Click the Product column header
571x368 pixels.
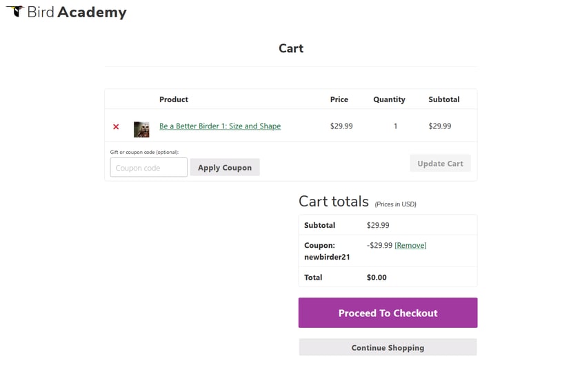174,99
